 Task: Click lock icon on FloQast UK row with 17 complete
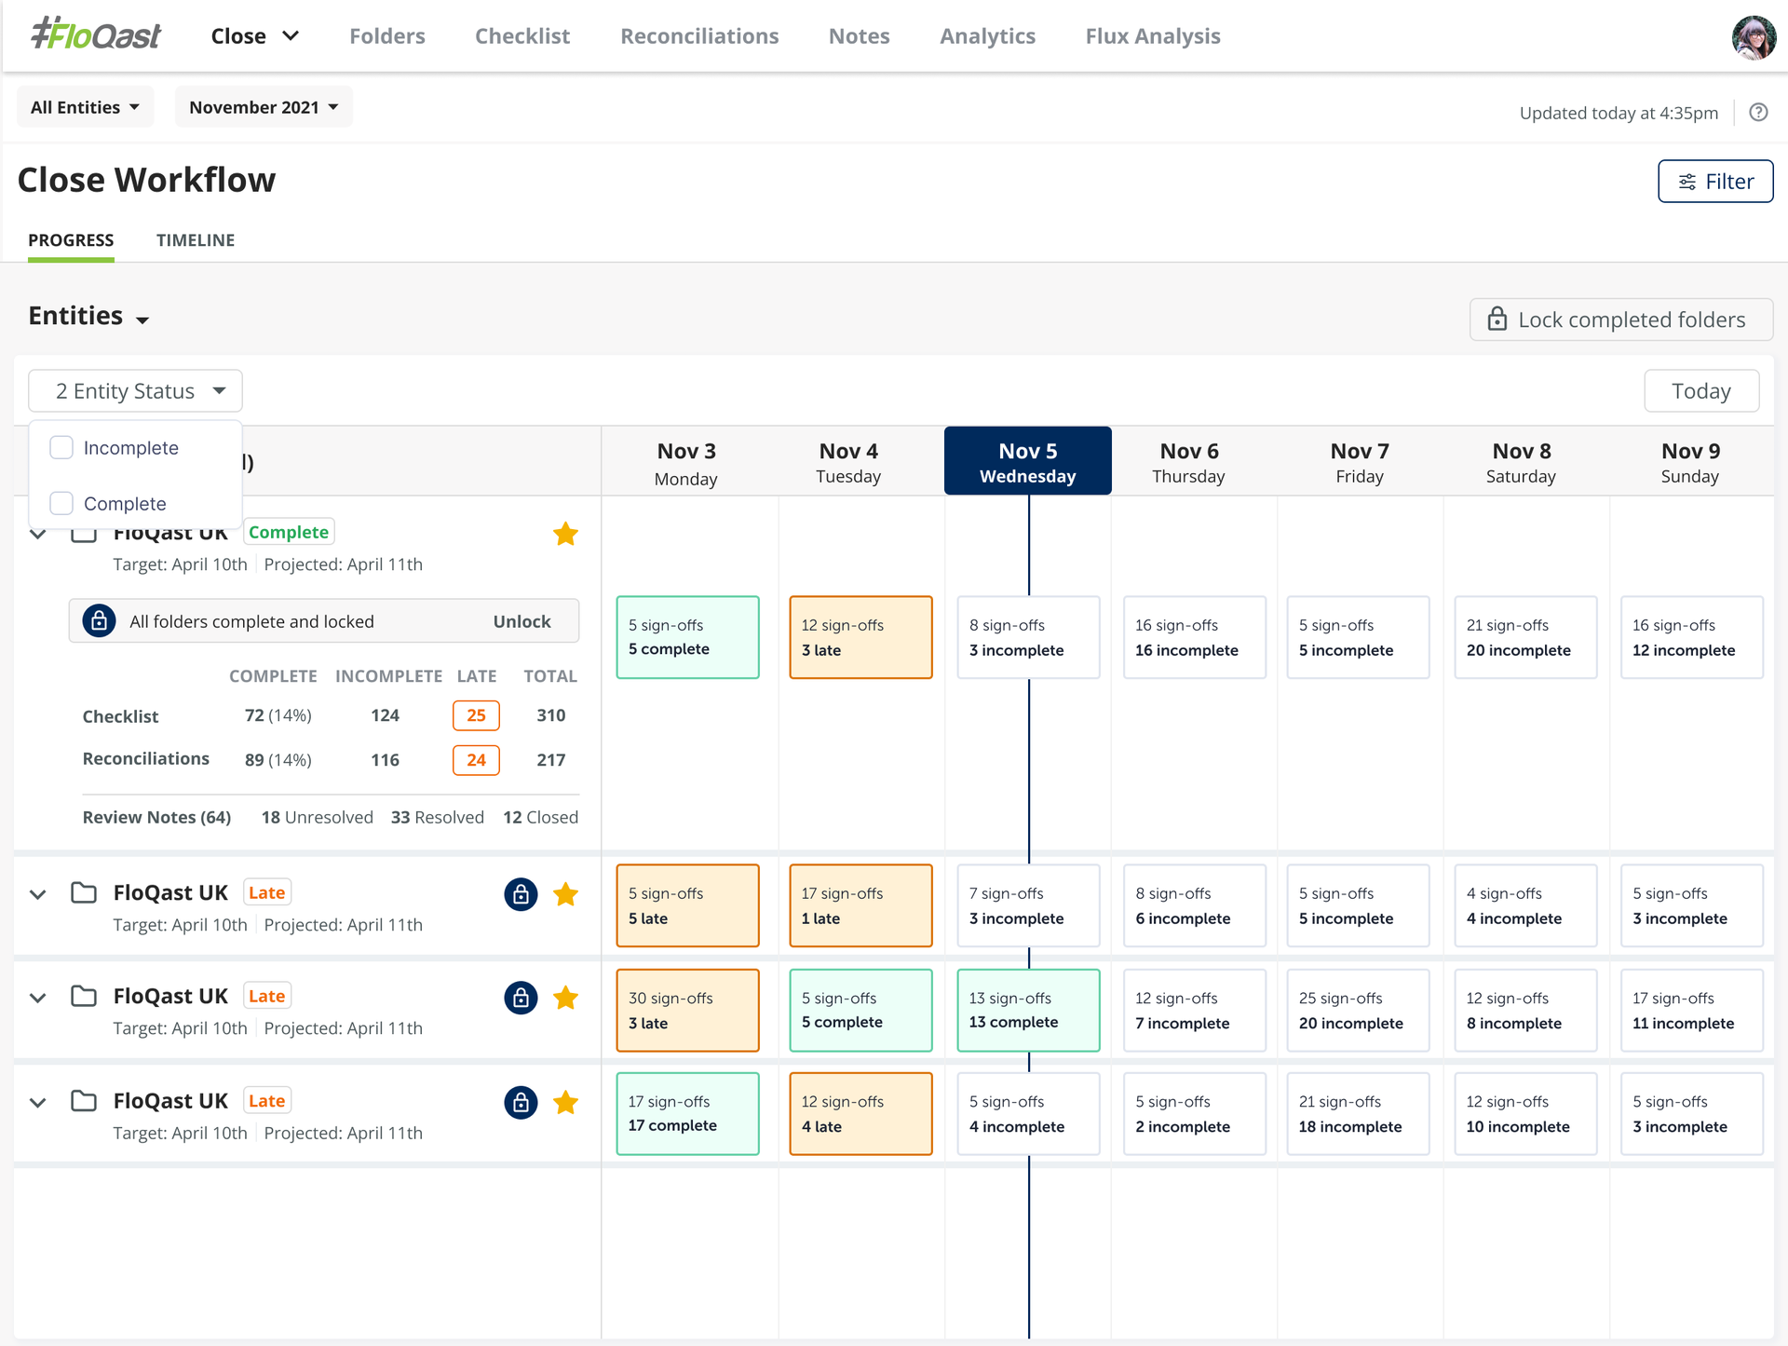pyautogui.click(x=521, y=1102)
